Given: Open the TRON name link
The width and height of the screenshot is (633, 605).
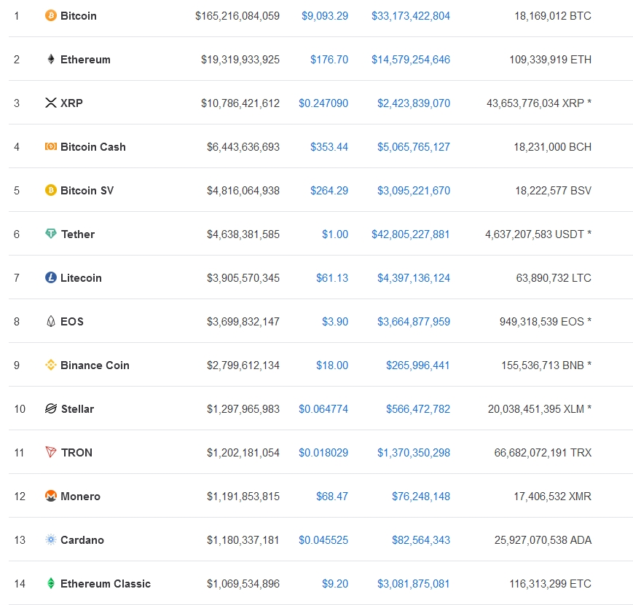Looking at the screenshot, I should pyautogui.click(x=76, y=452).
